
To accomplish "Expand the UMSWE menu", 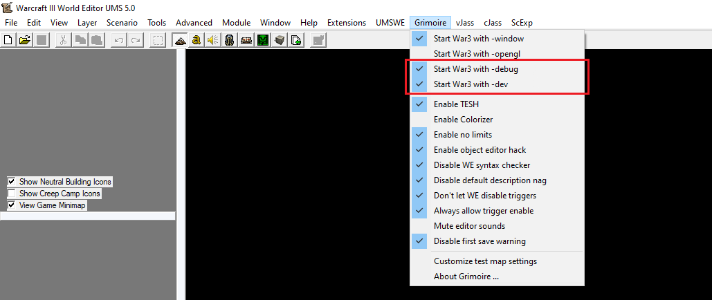I will pos(390,23).
